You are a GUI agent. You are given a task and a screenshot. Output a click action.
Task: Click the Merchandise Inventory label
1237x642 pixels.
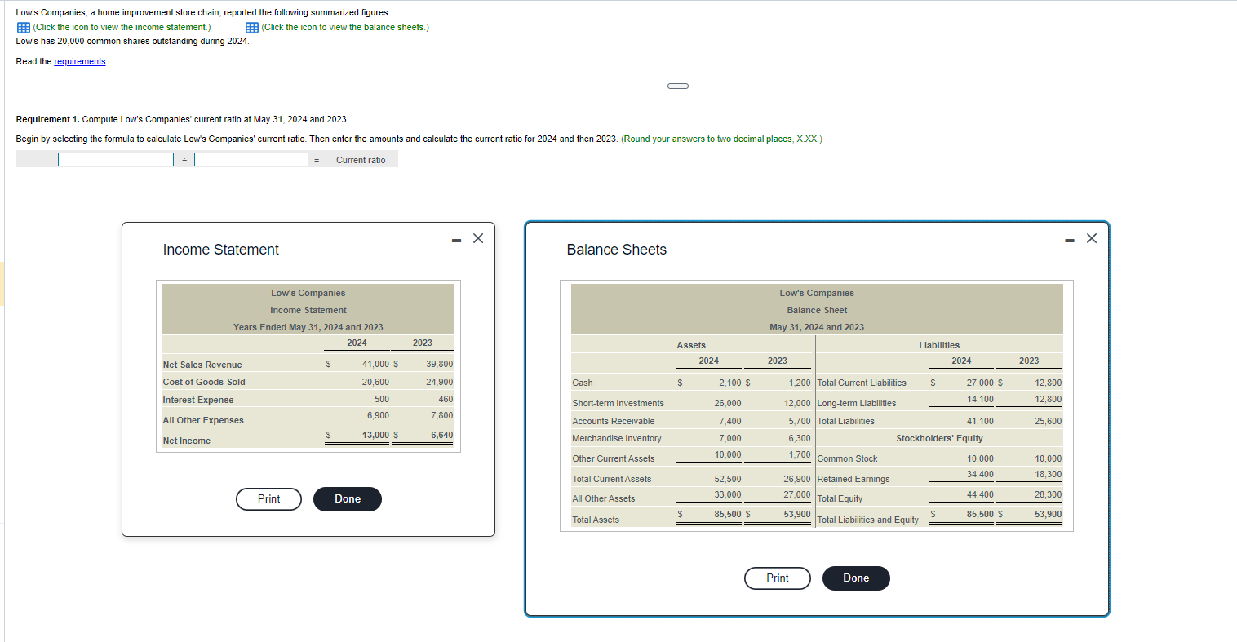(x=617, y=438)
